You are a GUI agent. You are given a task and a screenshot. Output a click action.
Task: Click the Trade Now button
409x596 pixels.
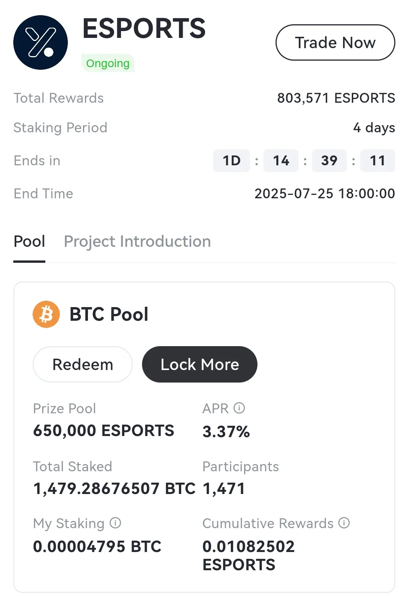point(335,42)
